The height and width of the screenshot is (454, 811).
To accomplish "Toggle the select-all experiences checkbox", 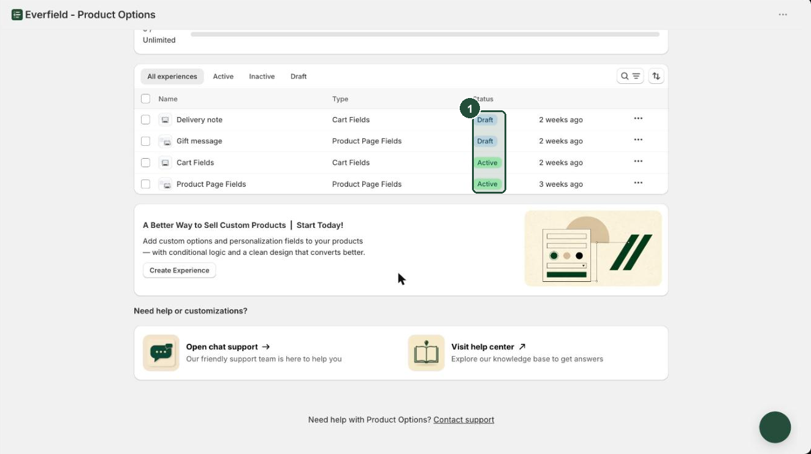I will [x=145, y=99].
